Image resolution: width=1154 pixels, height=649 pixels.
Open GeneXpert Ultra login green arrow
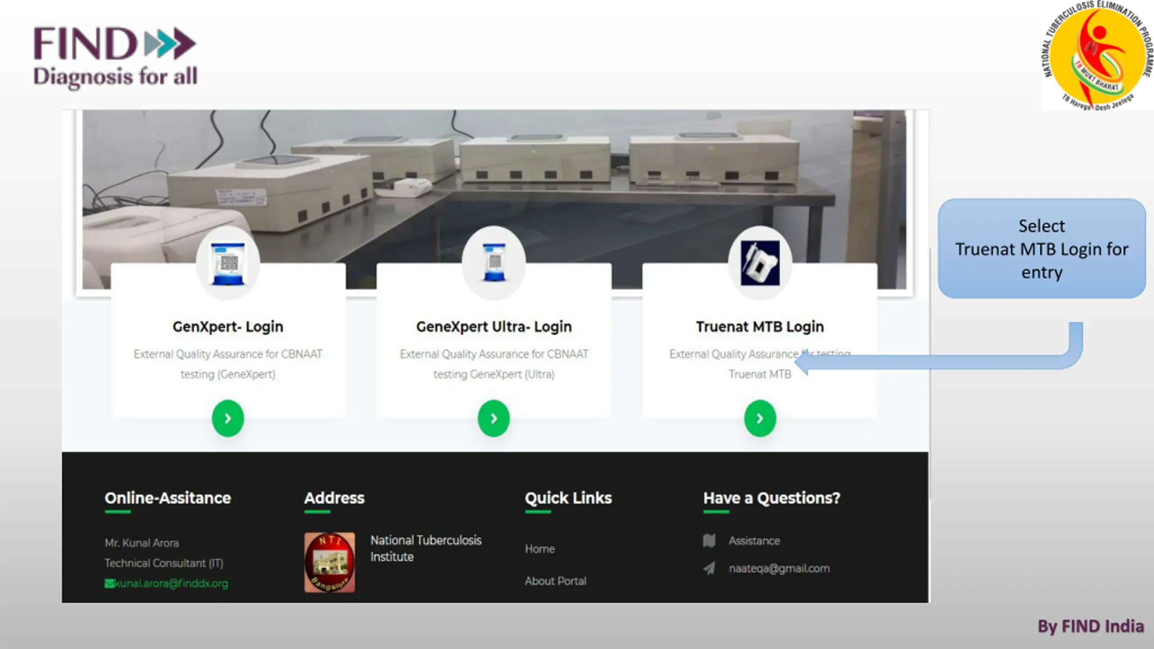(494, 418)
